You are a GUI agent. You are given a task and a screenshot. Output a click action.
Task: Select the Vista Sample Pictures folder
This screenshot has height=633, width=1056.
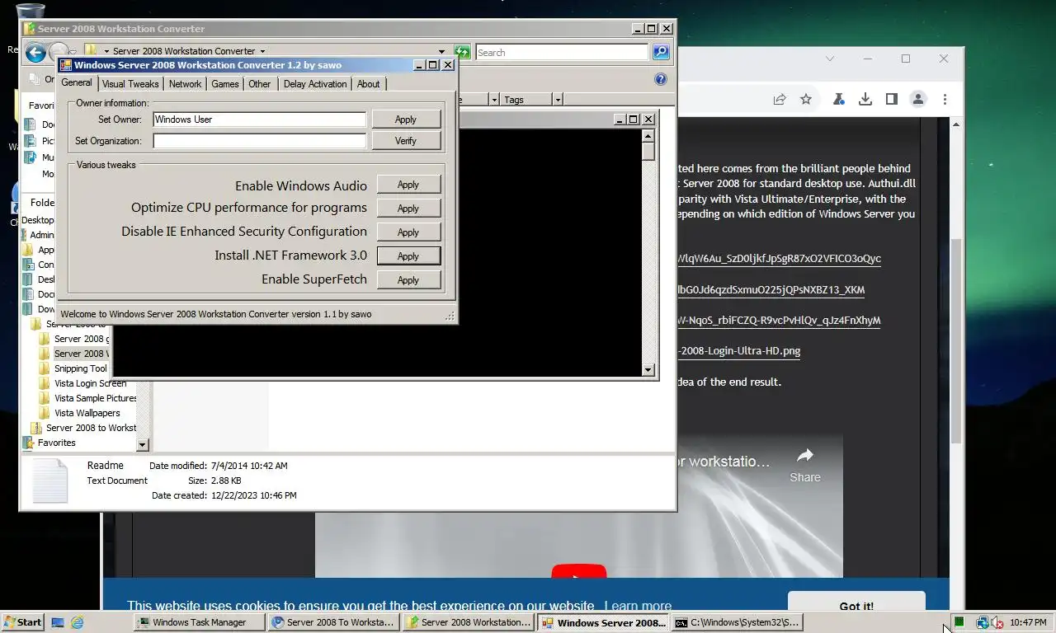[x=96, y=398]
